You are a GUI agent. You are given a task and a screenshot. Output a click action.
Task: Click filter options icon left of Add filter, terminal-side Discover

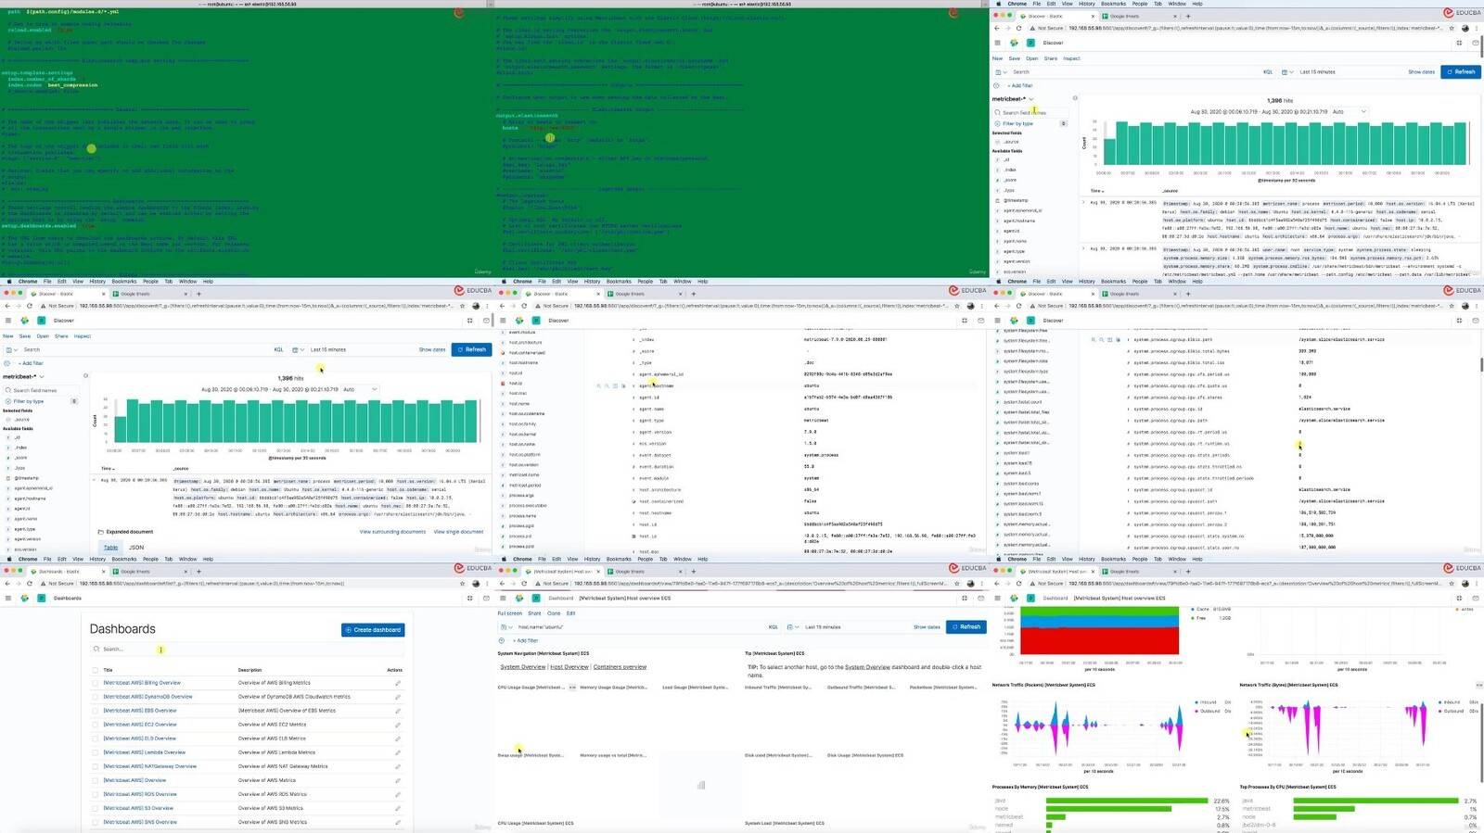pyautogui.click(x=997, y=85)
